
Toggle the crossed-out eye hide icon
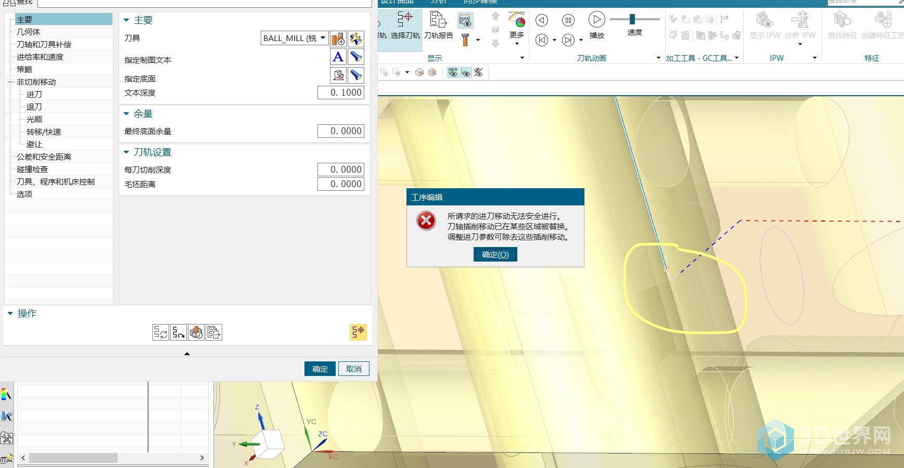pyautogui.click(x=478, y=72)
